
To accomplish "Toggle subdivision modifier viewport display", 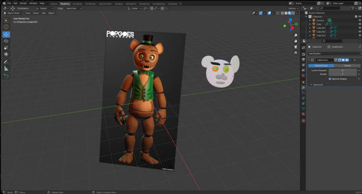I will (x=343, y=60).
